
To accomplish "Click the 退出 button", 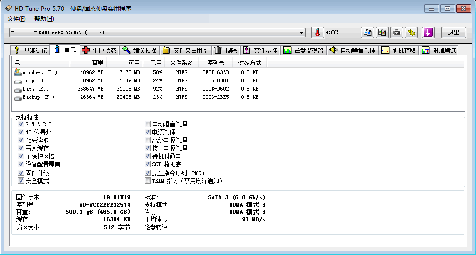I will coord(453,32).
